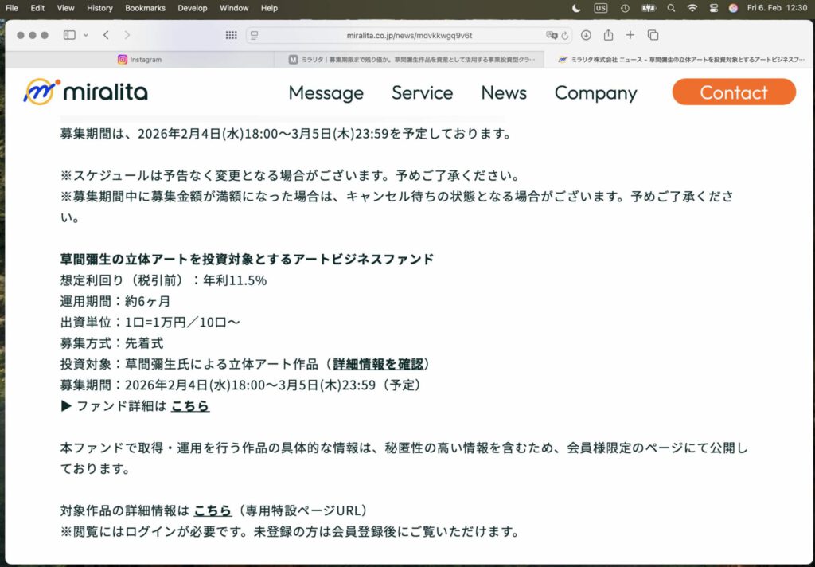Reload the current page
This screenshot has height=567, width=815.
tap(565, 35)
